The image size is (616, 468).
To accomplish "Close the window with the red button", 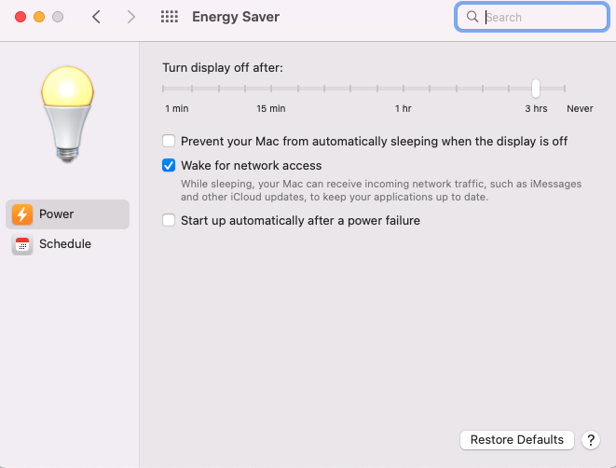I will point(21,17).
